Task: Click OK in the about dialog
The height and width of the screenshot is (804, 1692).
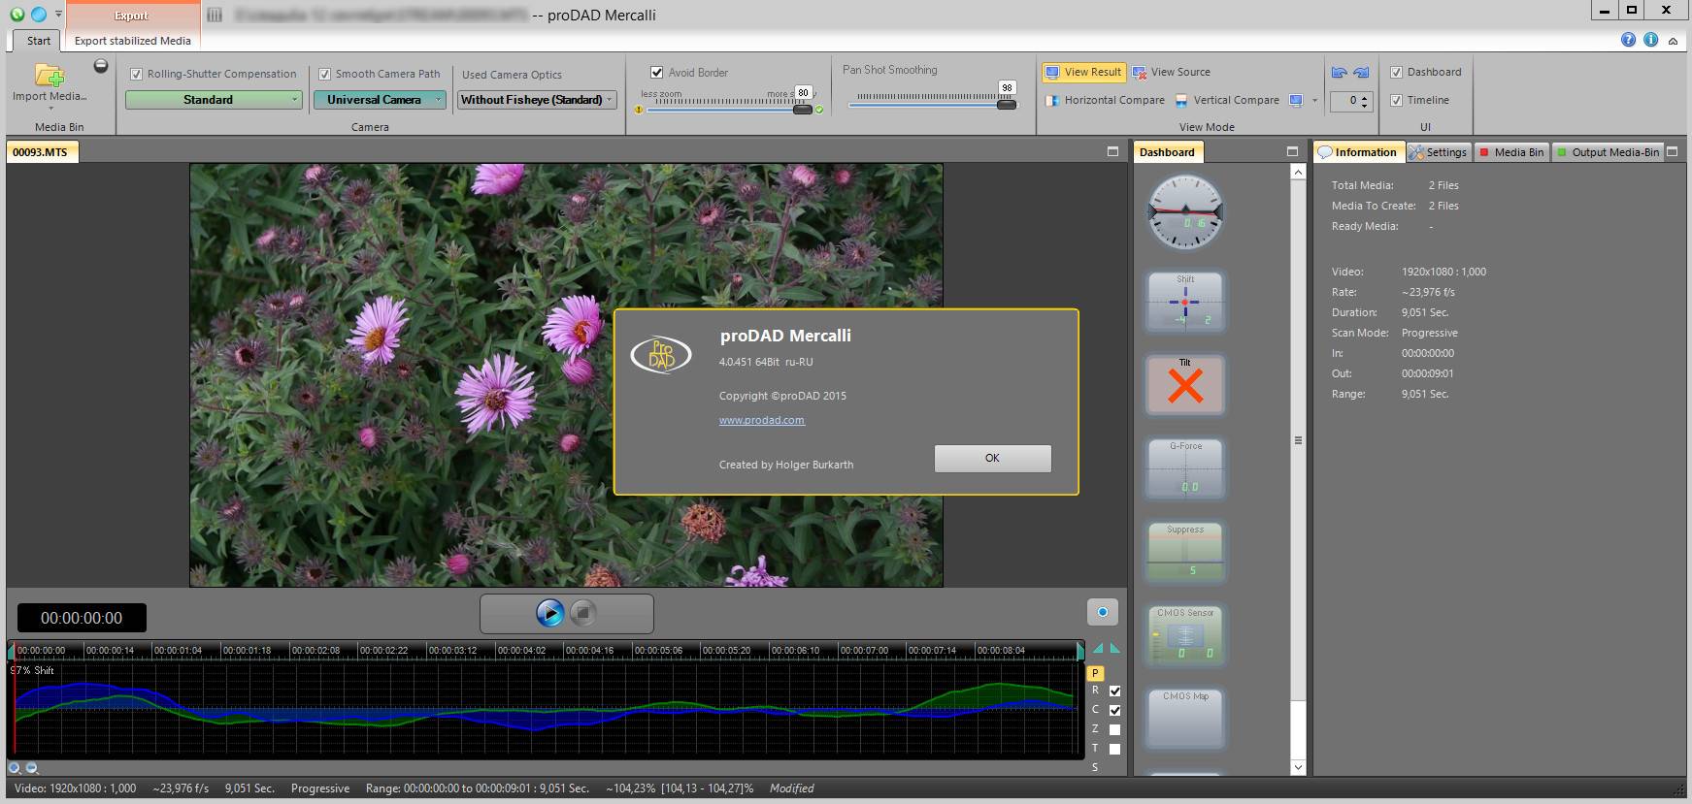Action: 992,458
